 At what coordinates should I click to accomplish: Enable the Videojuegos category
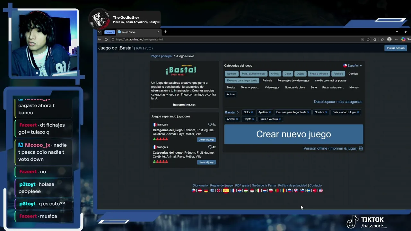coord(272,87)
